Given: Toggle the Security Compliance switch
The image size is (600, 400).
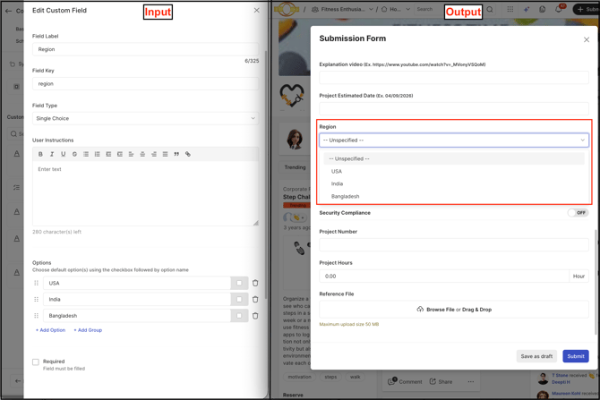Looking at the screenshot, I should click(578, 213).
